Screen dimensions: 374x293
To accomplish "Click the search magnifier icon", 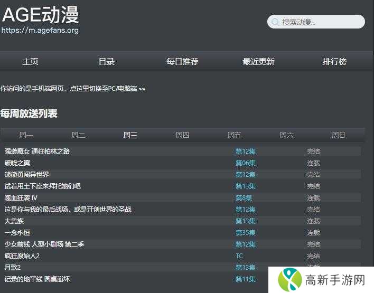I will (275, 22).
